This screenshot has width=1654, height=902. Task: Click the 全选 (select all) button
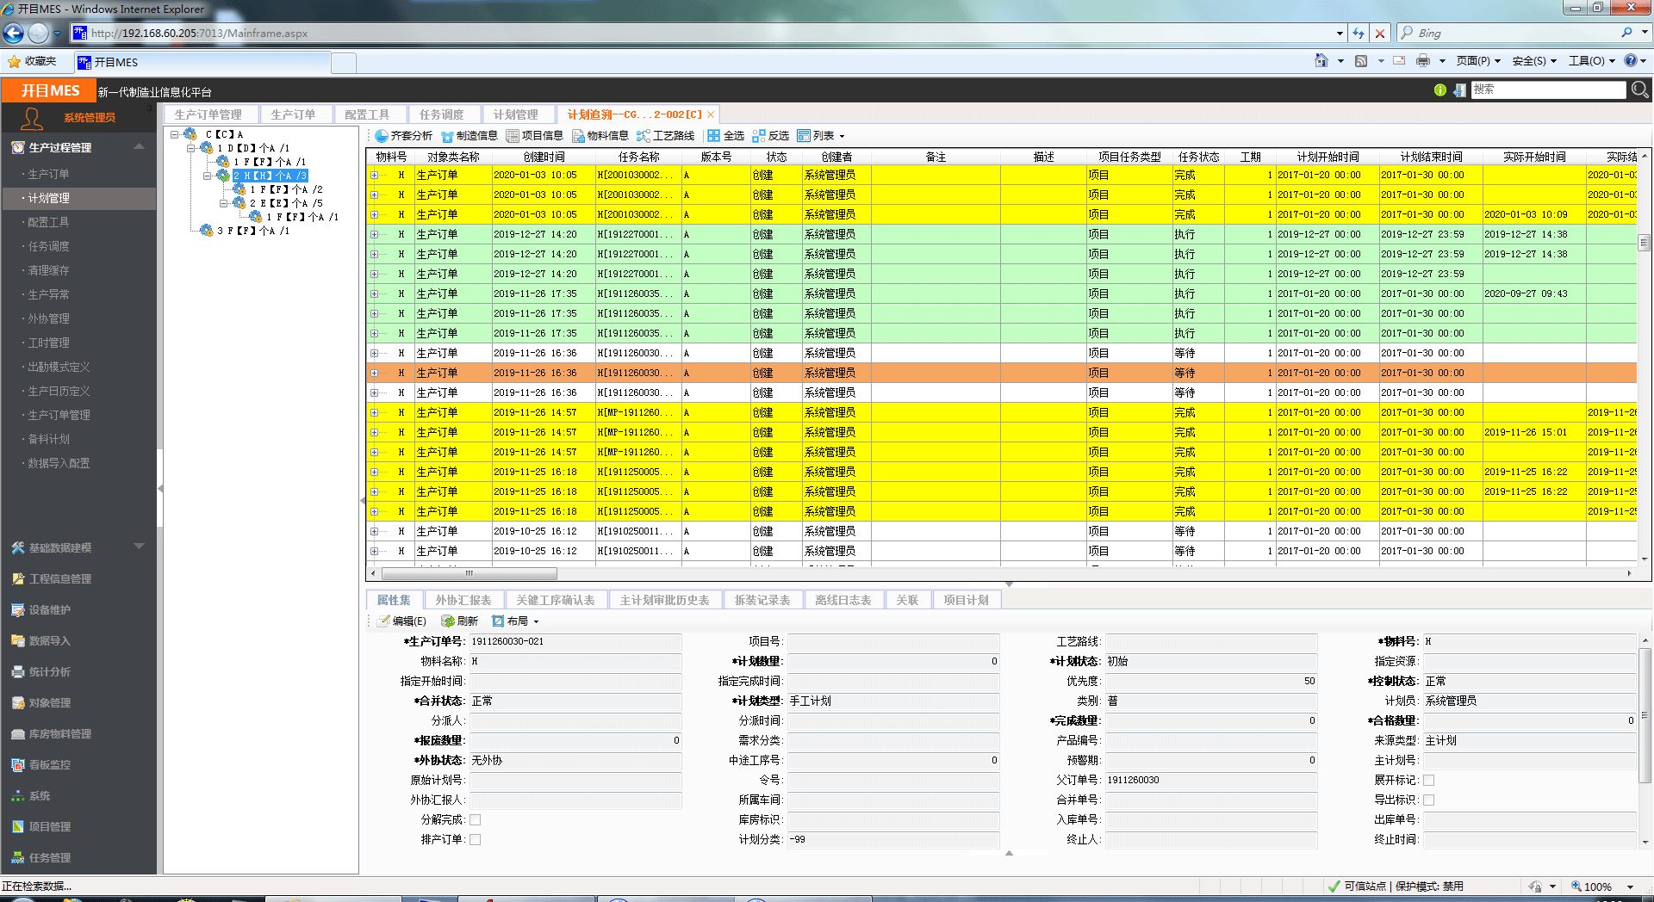pyautogui.click(x=730, y=135)
